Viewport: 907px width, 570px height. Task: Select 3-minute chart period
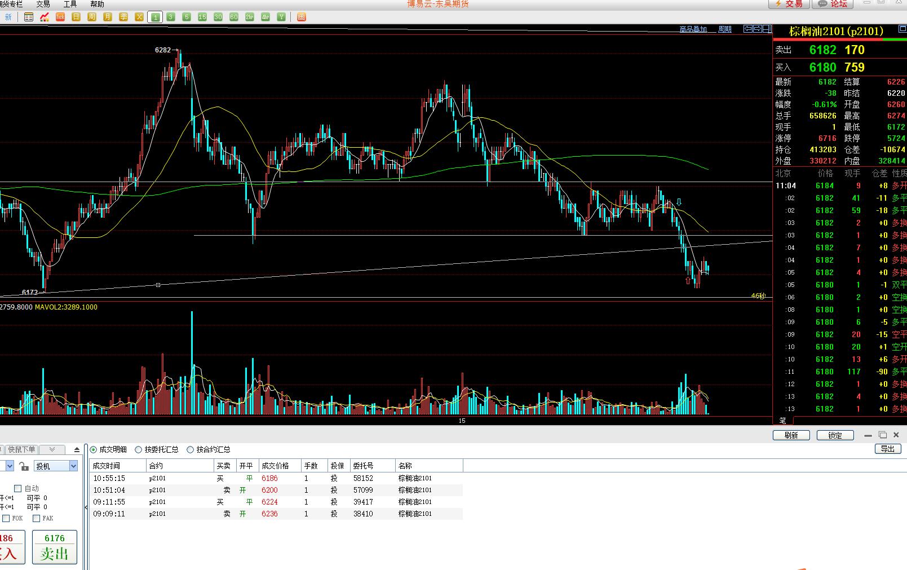(171, 17)
